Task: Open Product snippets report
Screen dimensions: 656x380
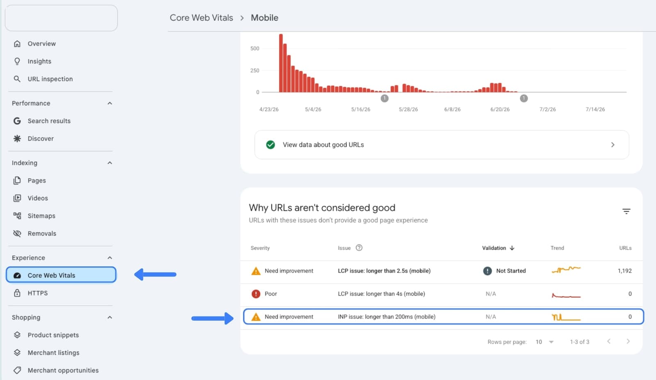Action: pos(53,335)
